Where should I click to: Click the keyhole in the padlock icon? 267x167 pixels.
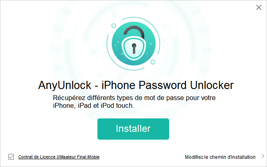[134, 48]
